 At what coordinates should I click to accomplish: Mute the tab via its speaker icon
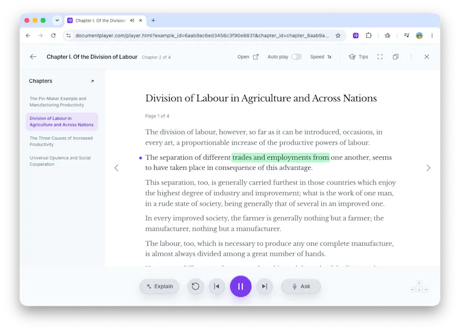[x=132, y=21]
